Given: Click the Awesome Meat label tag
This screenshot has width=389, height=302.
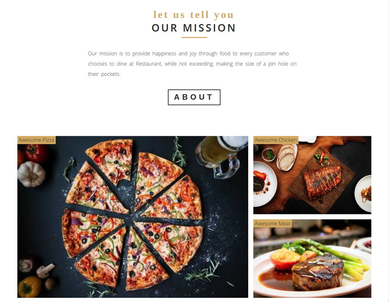Looking at the screenshot, I should click(272, 223).
